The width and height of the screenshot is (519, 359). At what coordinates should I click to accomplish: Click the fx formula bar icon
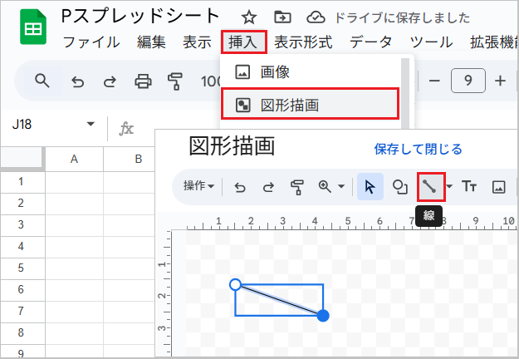126,129
